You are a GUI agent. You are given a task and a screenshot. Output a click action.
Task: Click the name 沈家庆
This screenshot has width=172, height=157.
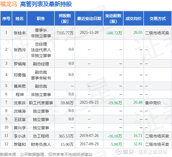[x=19, y=103]
